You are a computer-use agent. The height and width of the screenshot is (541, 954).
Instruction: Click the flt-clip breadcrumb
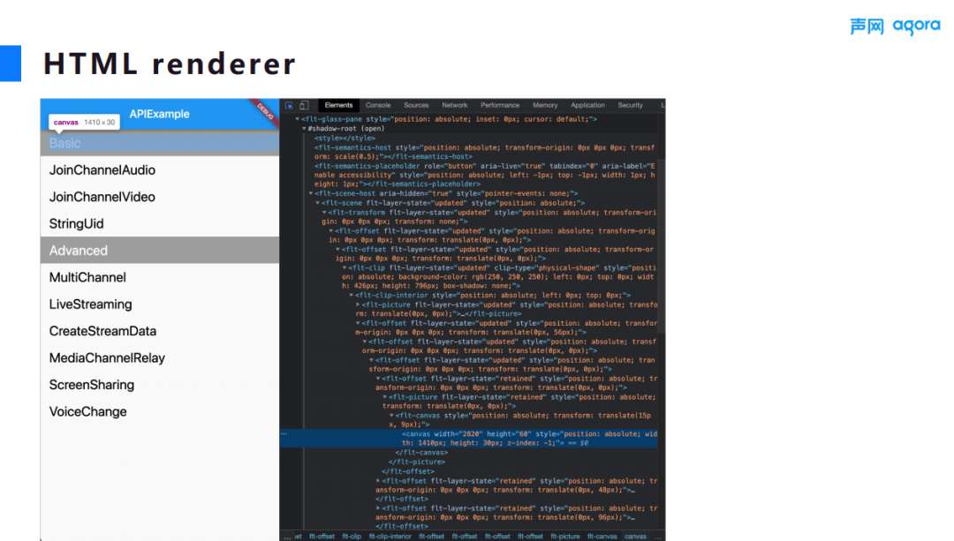352,536
